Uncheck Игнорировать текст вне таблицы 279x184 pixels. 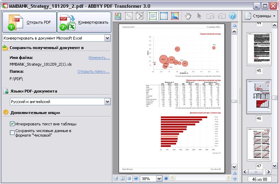pos(12,124)
